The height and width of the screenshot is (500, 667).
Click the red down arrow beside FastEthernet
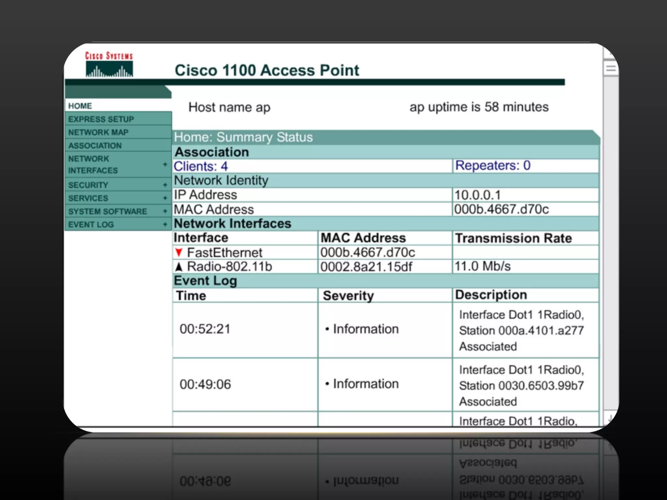point(178,252)
